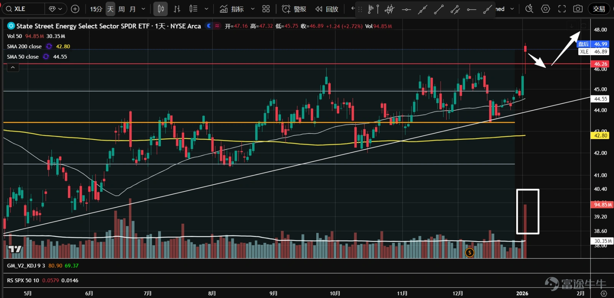Open the quick search lightning magnifier
Viewport: 614px width, 298px height.
point(529,9)
